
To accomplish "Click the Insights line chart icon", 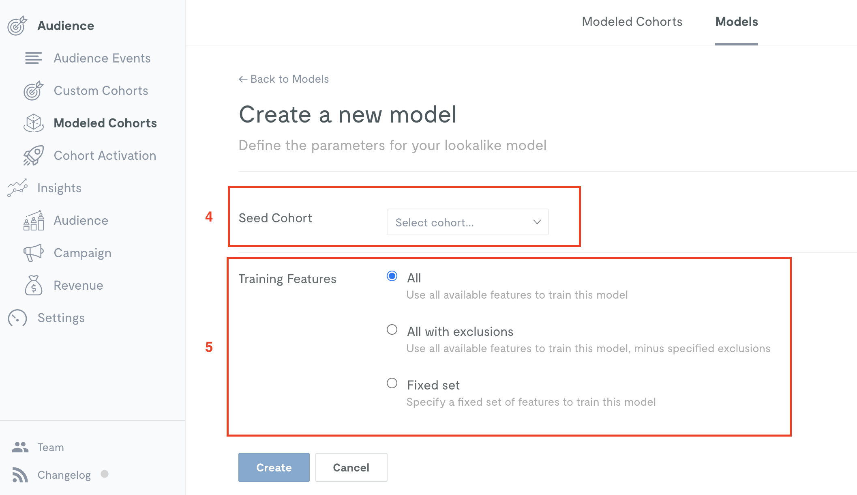I will (x=17, y=188).
